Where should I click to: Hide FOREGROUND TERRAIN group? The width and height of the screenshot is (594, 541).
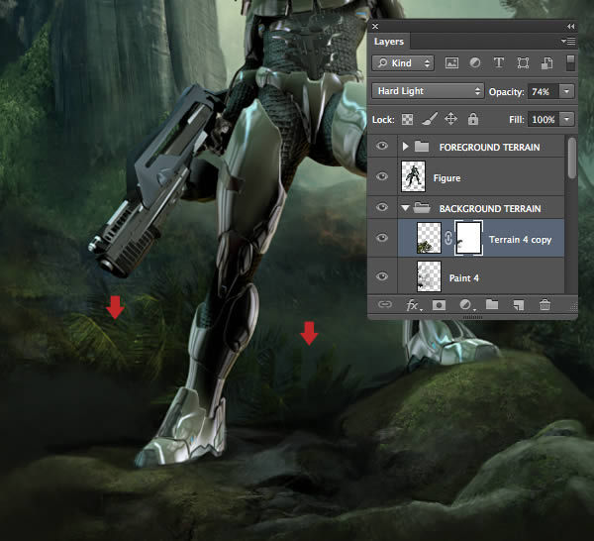click(x=382, y=146)
